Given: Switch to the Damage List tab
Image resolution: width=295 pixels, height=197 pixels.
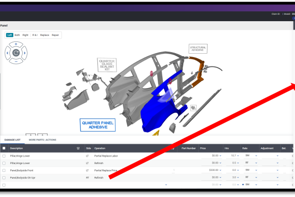Looking at the screenshot, I should click(x=13, y=140).
